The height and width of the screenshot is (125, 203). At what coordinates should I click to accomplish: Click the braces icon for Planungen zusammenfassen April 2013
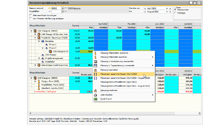pyautogui.click(x=95, y=74)
